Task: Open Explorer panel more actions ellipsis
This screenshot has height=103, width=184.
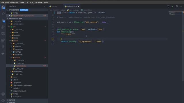Action: click(x=45, y=6)
